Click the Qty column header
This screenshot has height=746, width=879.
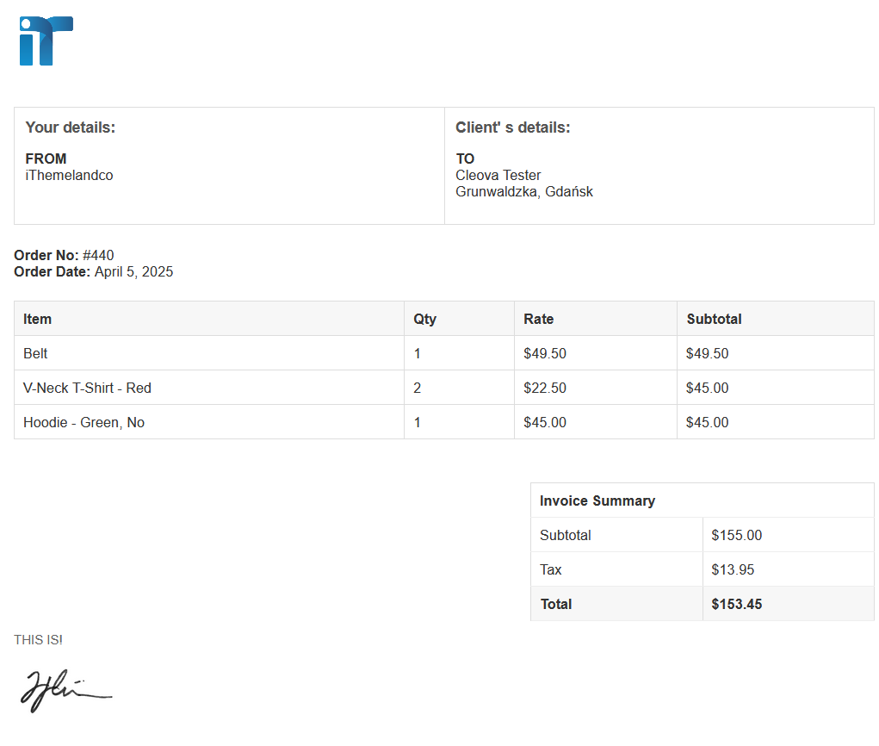point(424,319)
